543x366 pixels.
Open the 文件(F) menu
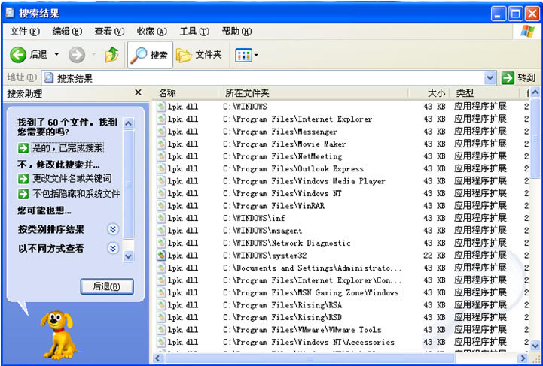pos(25,32)
